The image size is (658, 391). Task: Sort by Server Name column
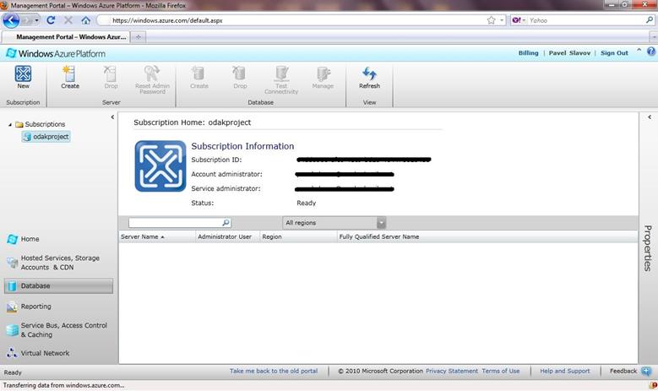[157, 236]
